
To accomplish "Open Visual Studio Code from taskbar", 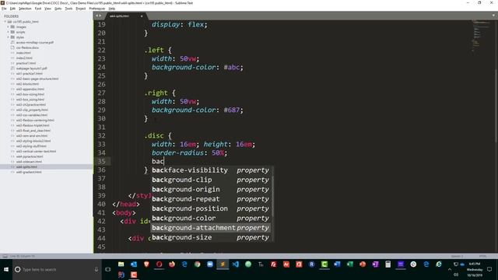I will [235, 264].
